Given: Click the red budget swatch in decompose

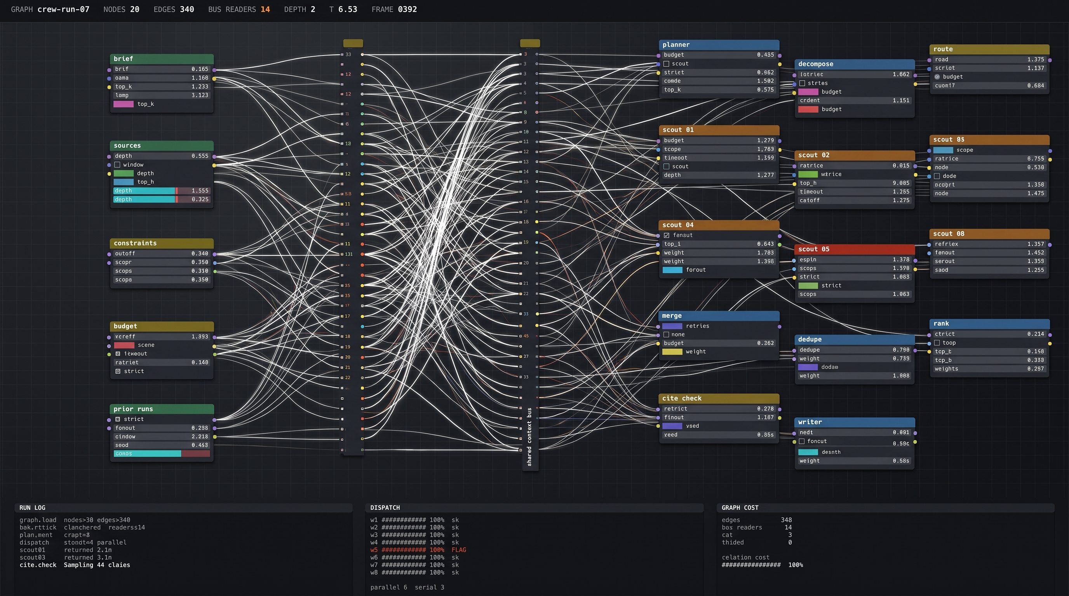Looking at the screenshot, I should point(808,109).
